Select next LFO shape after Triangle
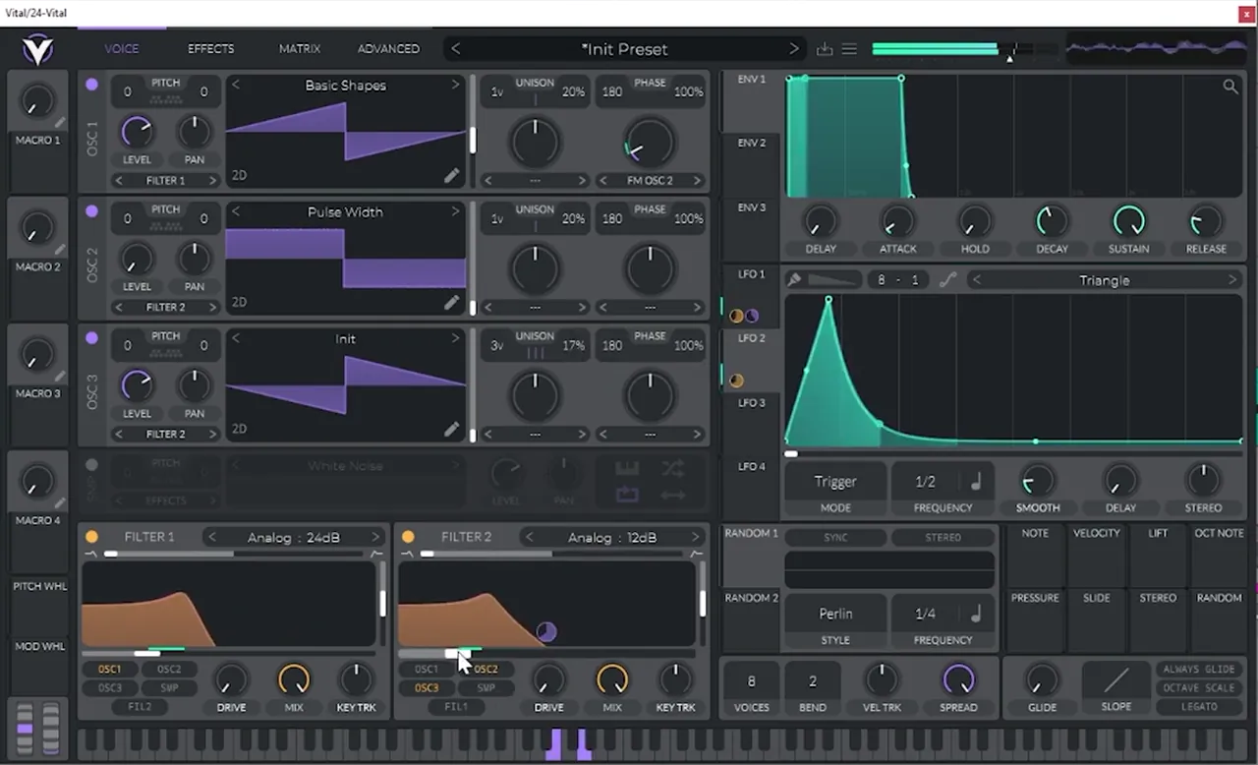The width and height of the screenshot is (1258, 765). [x=1232, y=280]
